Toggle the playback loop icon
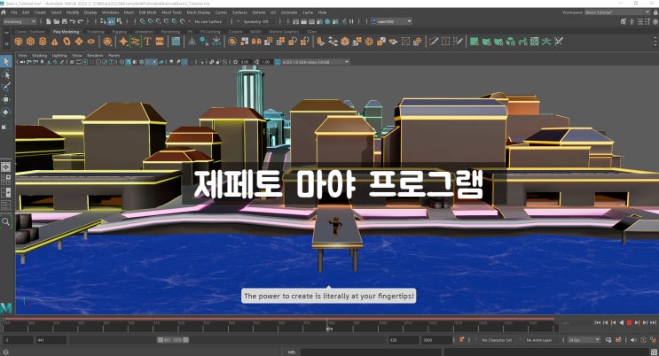Image resolution: width=659 pixels, height=356 pixels. pos(608,340)
